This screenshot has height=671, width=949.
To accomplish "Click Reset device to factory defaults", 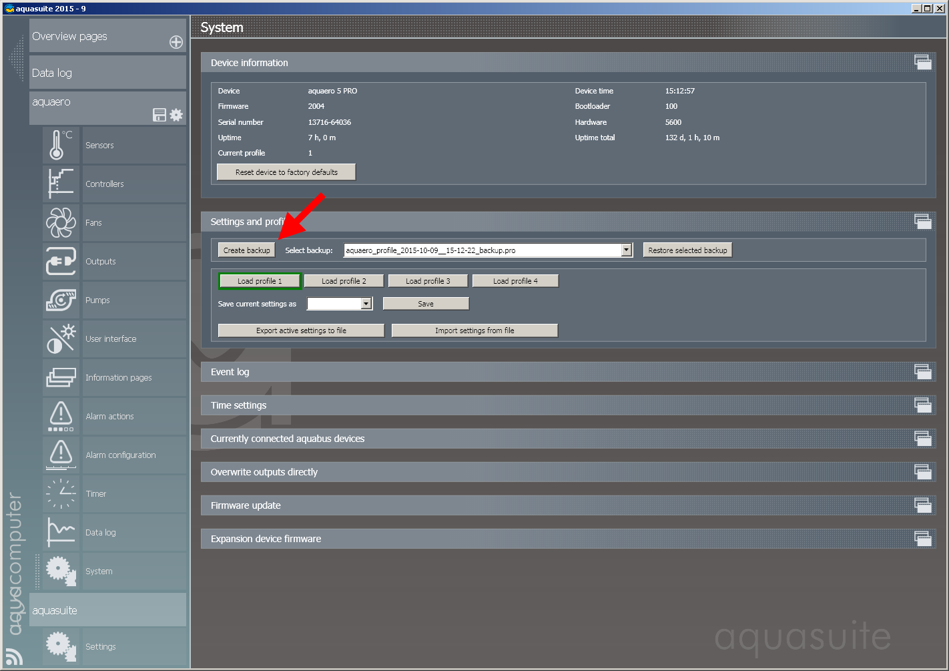I will [x=286, y=172].
